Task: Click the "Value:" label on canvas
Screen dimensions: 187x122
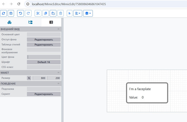Action: 134,97
